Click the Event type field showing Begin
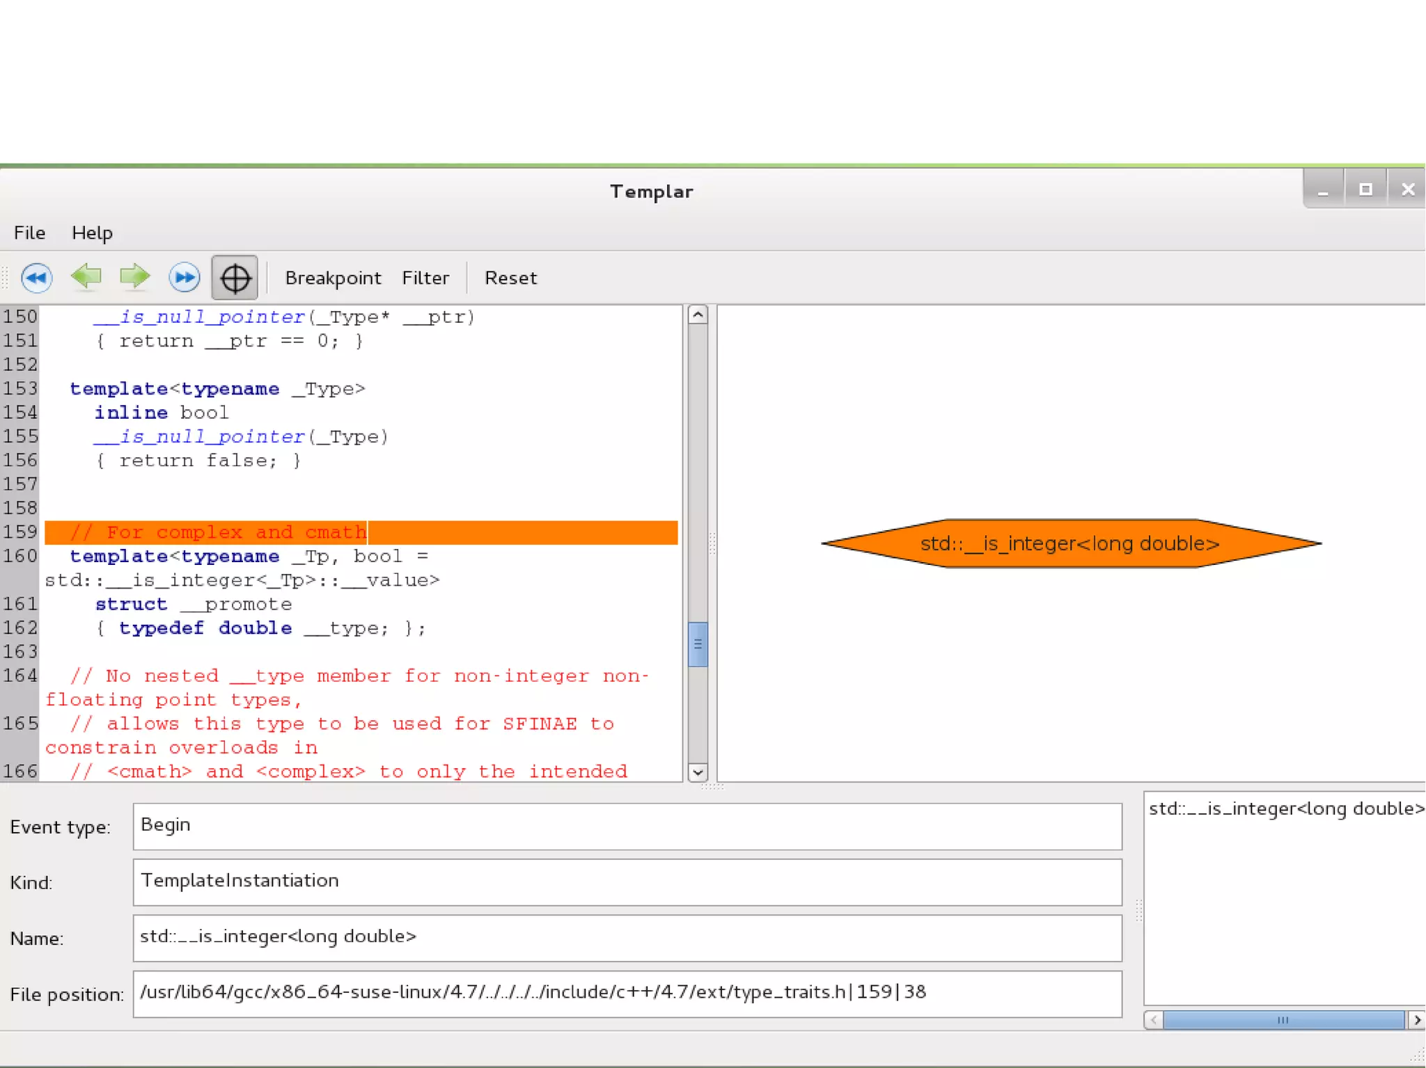The width and height of the screenshot is (1426, 1068). (x=627, y=826)
